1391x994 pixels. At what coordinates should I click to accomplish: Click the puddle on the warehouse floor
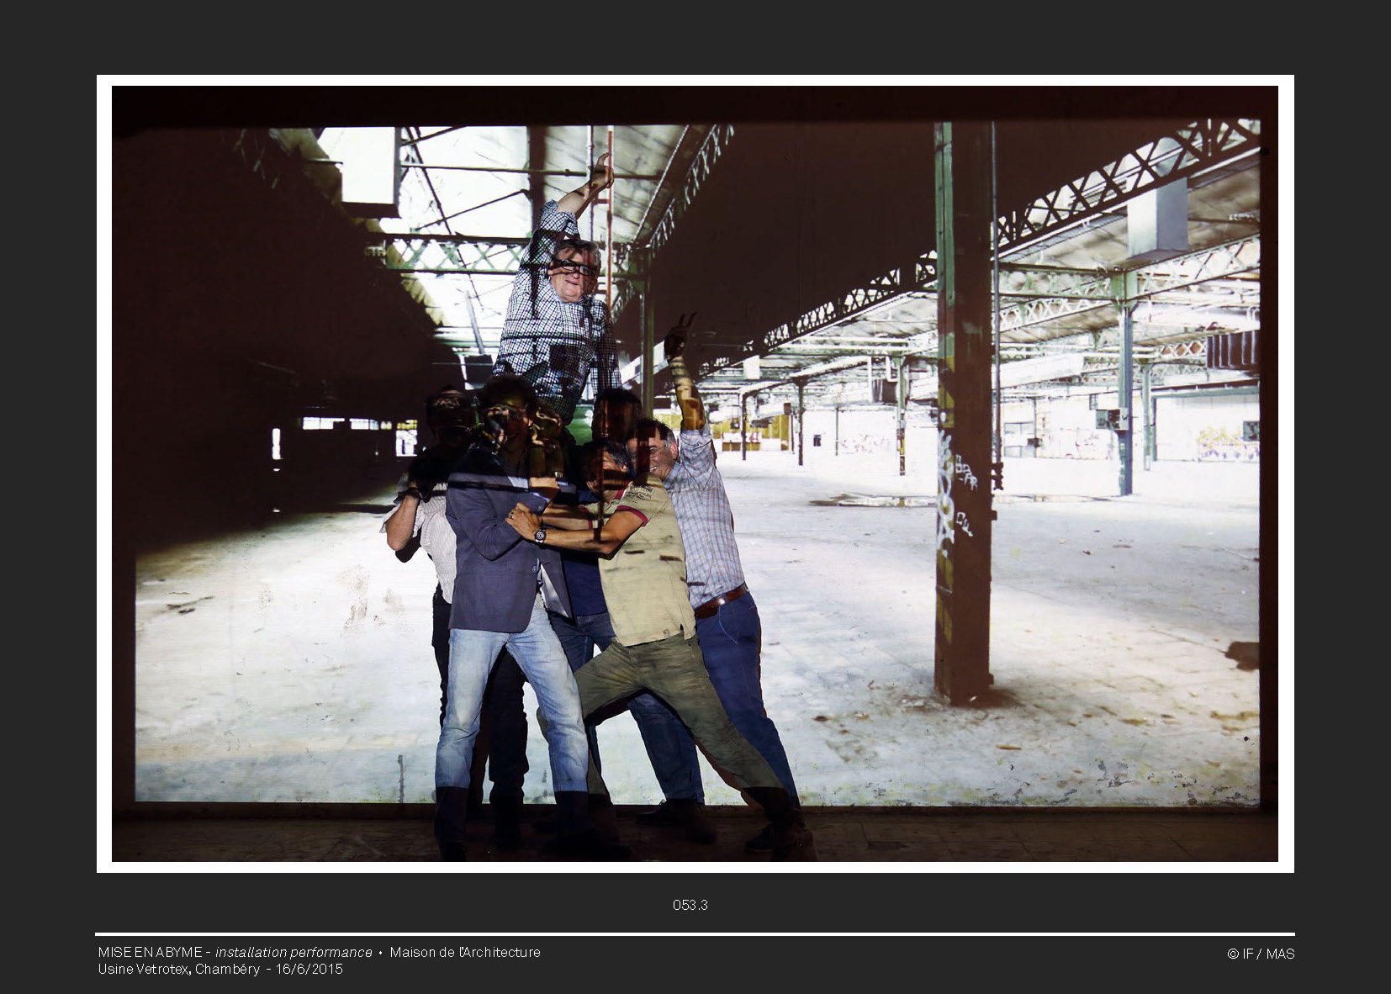click(875, 500)
